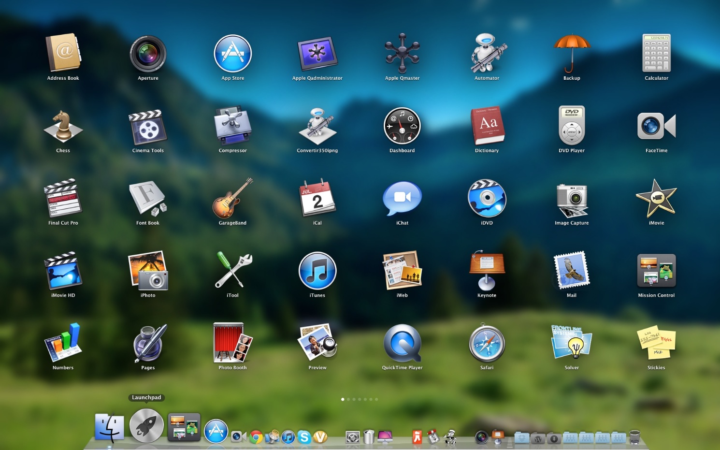
Task: Open the Compressor app
Action: 233,126
